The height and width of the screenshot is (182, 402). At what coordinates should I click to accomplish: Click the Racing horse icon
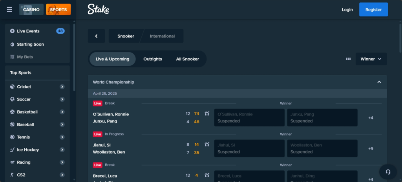click(12, 162)
